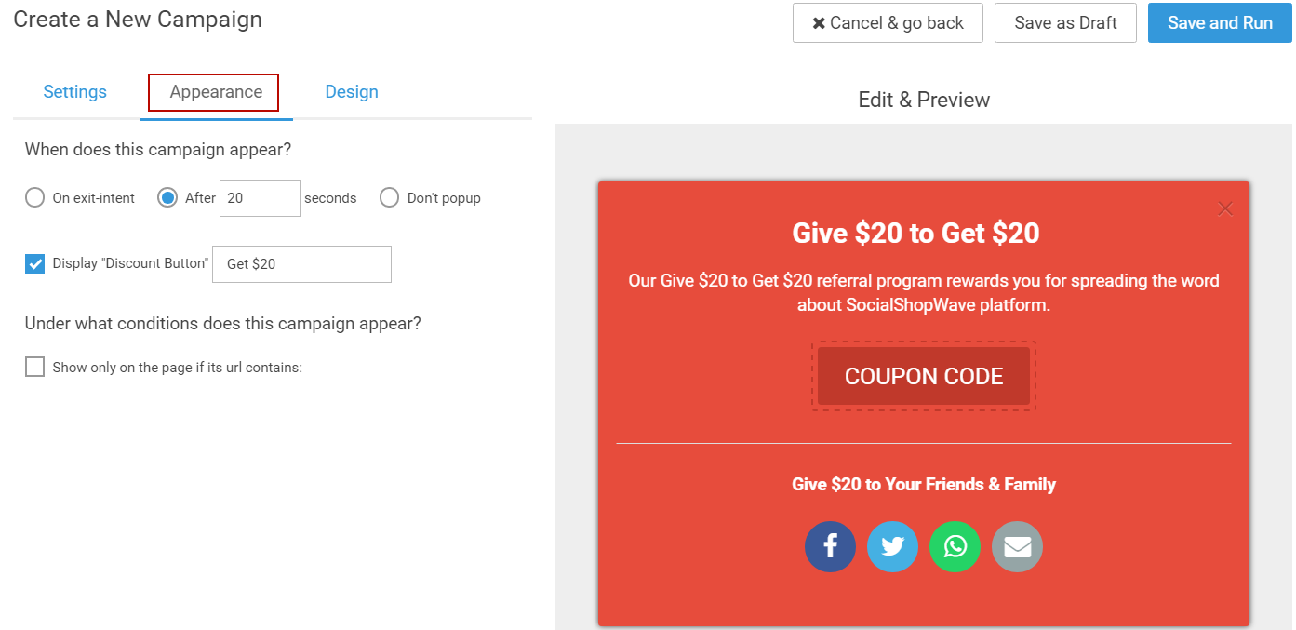Screen dimensions: 1296x630
Task: Click the seconds delay input field
Action: [260, 198]
